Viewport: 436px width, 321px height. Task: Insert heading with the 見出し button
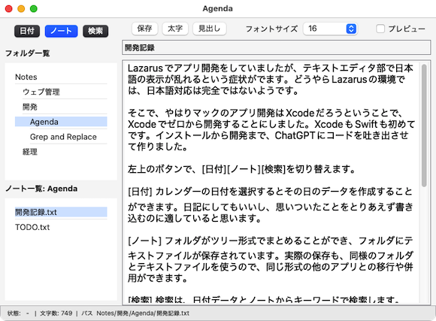pyautogui.click(x=210, y=29)
